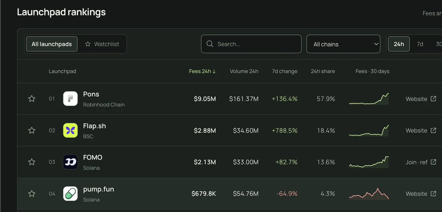Click Flap.sh 30-day fees sparkline

coord(369,130)
